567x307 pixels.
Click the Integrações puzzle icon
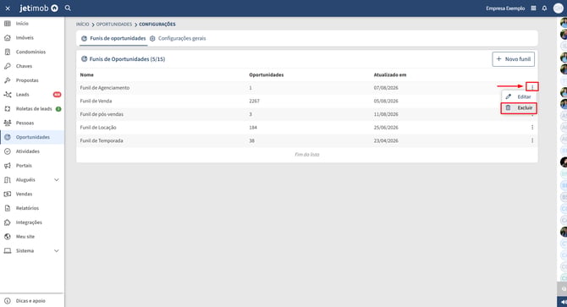pos(8,222)
